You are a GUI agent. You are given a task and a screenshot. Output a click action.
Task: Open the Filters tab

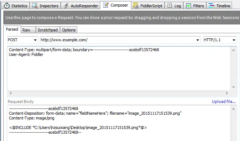195,5
